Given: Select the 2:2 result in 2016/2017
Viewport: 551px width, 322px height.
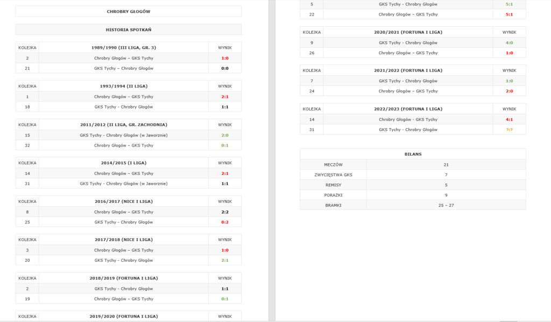Looking at the screenshot, I should click(225, 212).
